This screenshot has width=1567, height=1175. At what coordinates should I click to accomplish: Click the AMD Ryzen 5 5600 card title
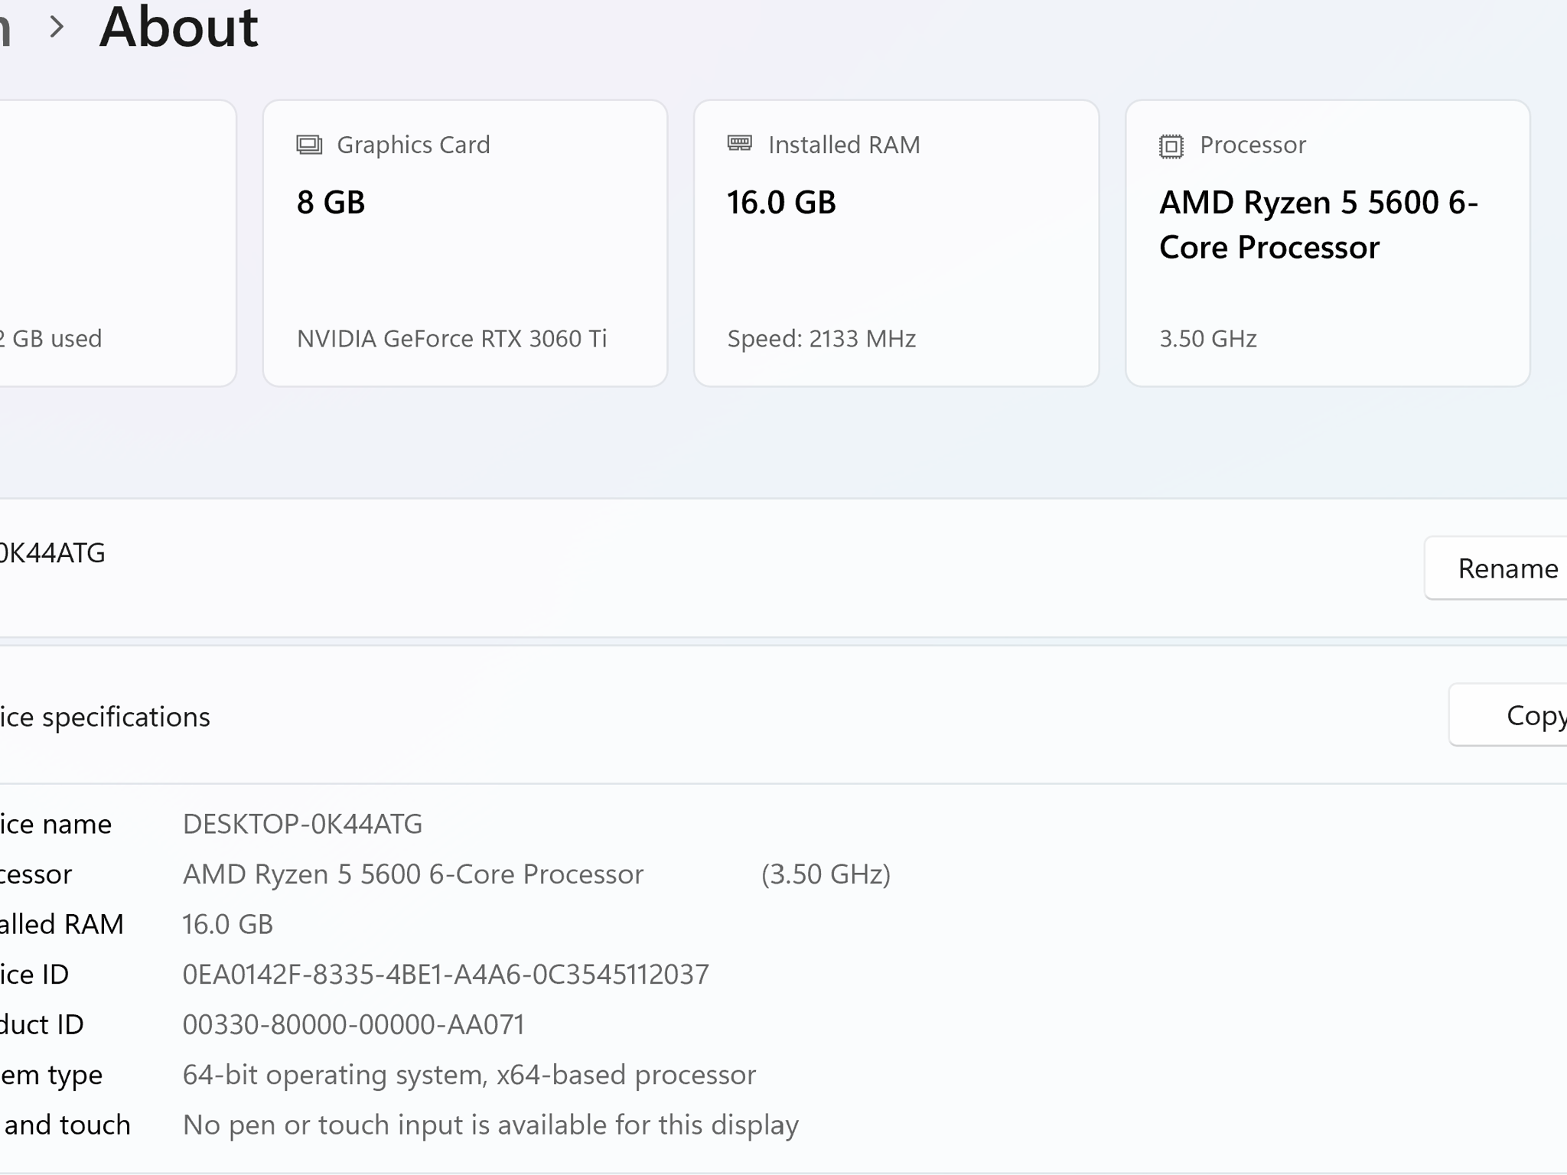click(x=1318, y=225)
